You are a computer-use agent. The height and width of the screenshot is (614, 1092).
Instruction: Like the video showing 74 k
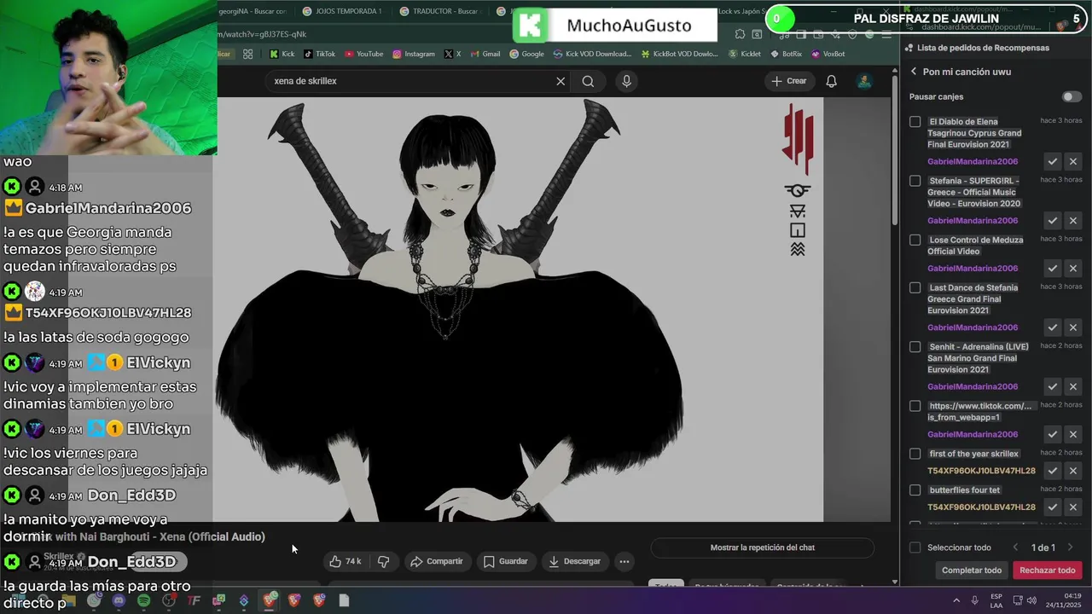345,561
